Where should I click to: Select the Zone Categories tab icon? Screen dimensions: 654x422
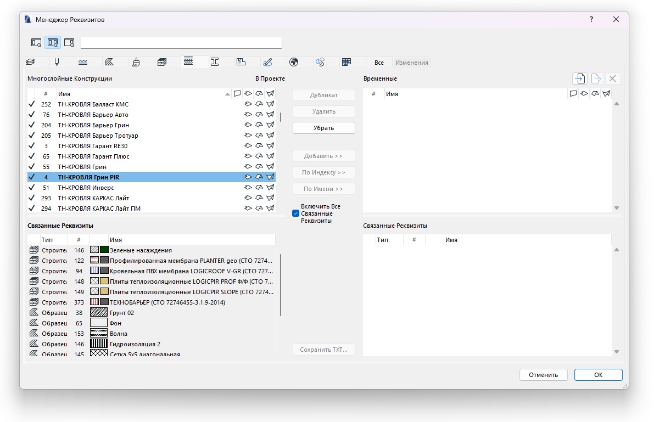241,62
